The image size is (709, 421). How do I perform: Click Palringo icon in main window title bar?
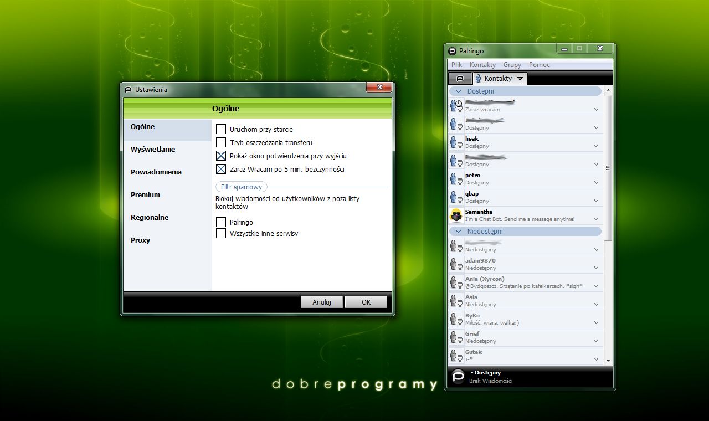[452, 50]
